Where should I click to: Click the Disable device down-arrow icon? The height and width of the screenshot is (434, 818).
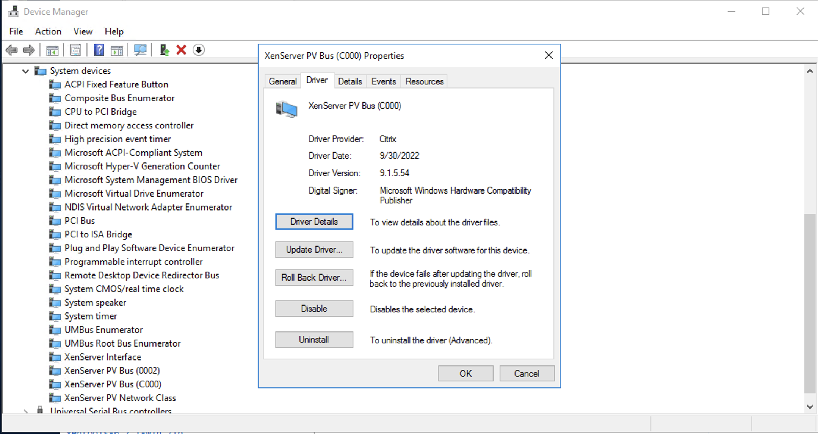[199, 50]
